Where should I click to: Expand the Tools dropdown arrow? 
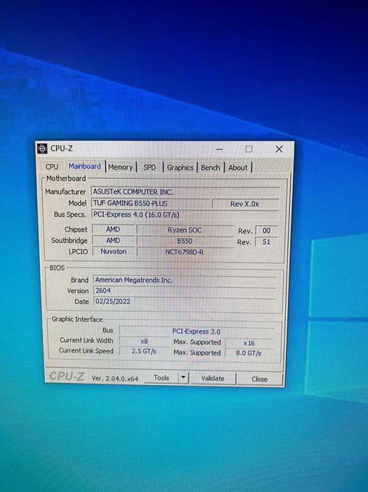tap(183, 378)
